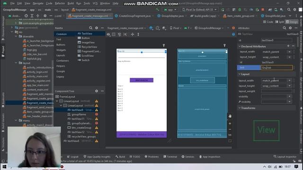Open the File menu
The image size is (303, 170).
pos(12,3)
